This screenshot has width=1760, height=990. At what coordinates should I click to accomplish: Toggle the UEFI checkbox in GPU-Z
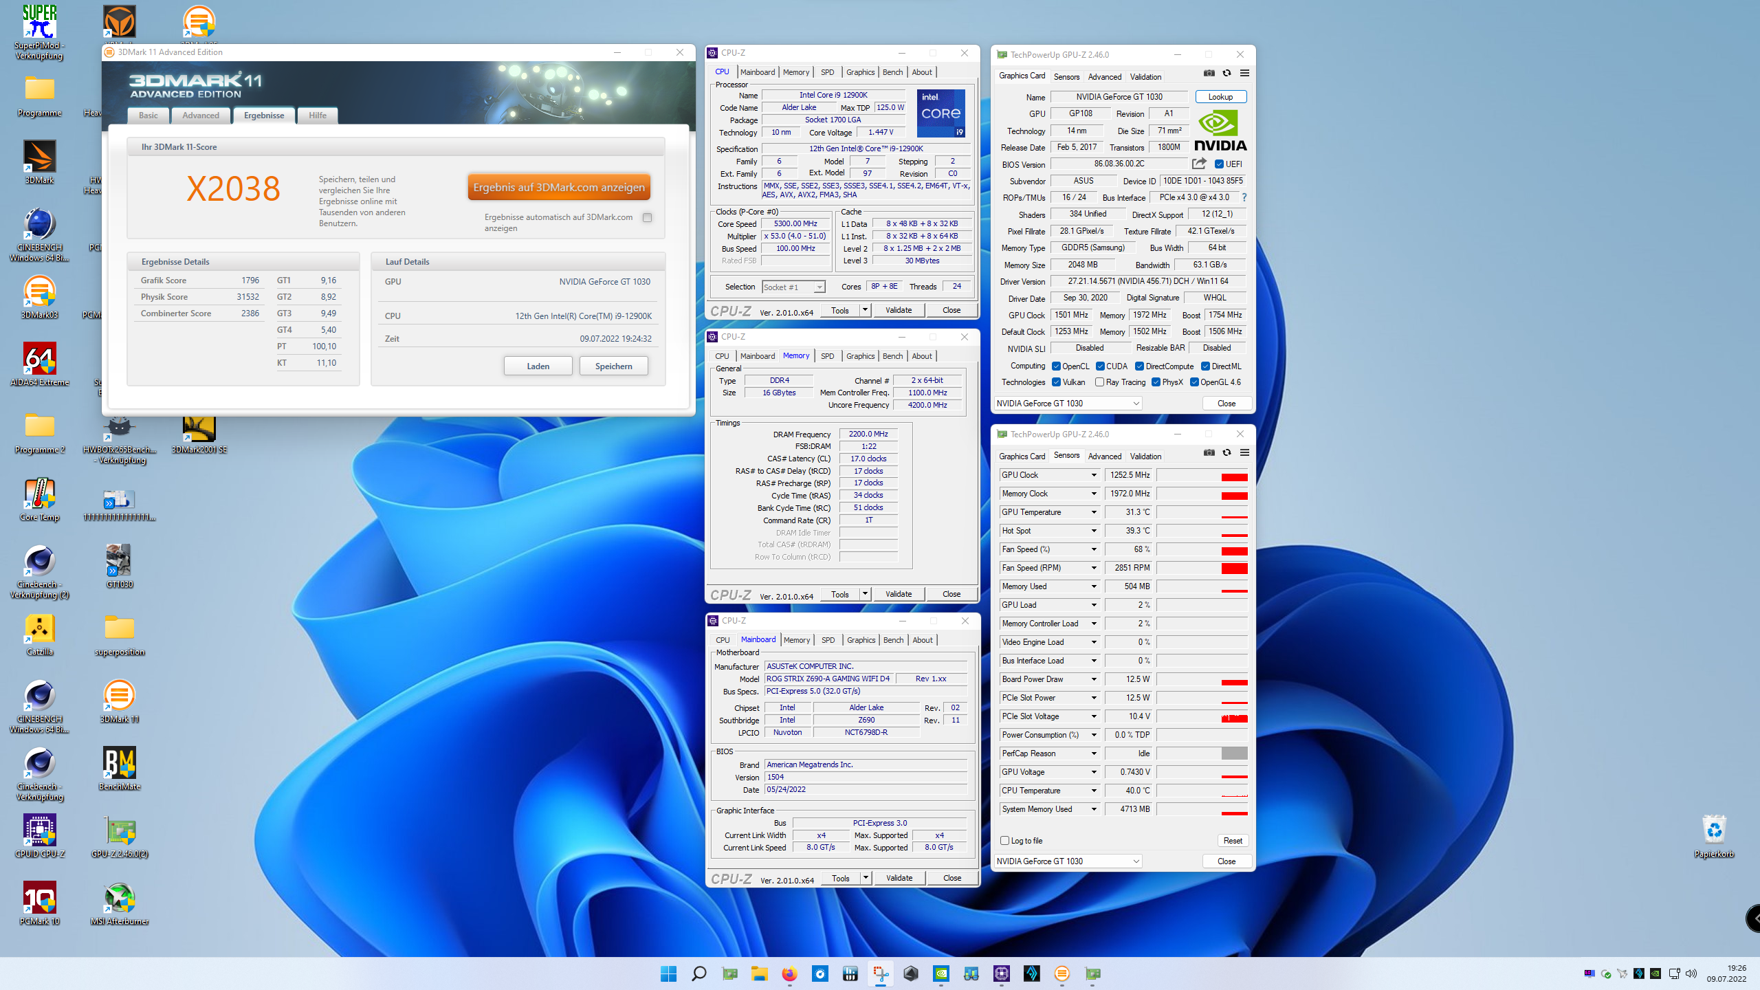click(1219, 164)
